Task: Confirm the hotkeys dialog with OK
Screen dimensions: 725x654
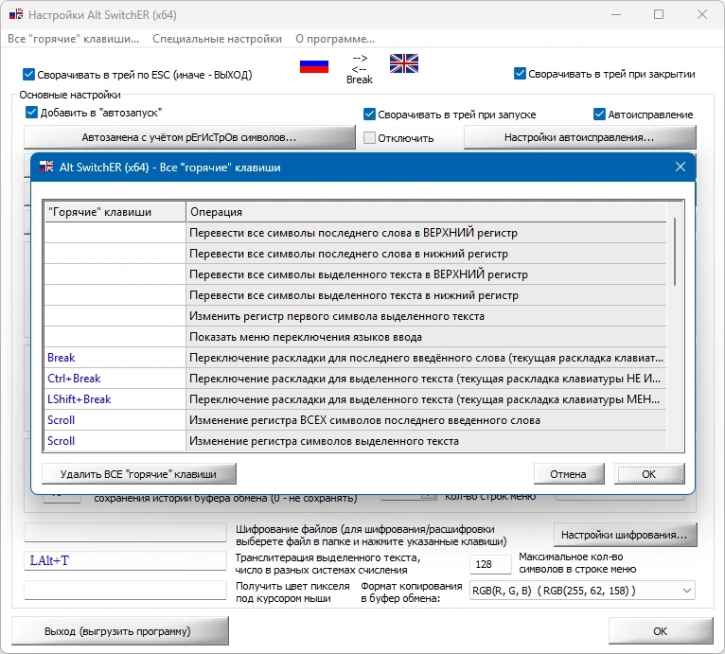Action: (648, 474)
